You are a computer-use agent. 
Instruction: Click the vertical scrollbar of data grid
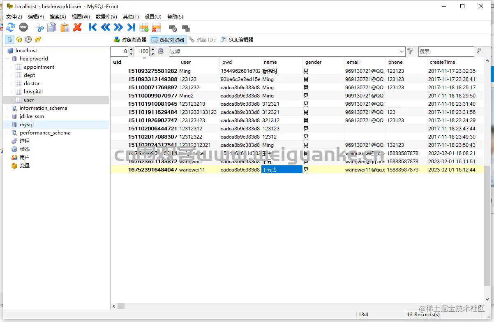(x=487, y=226)
